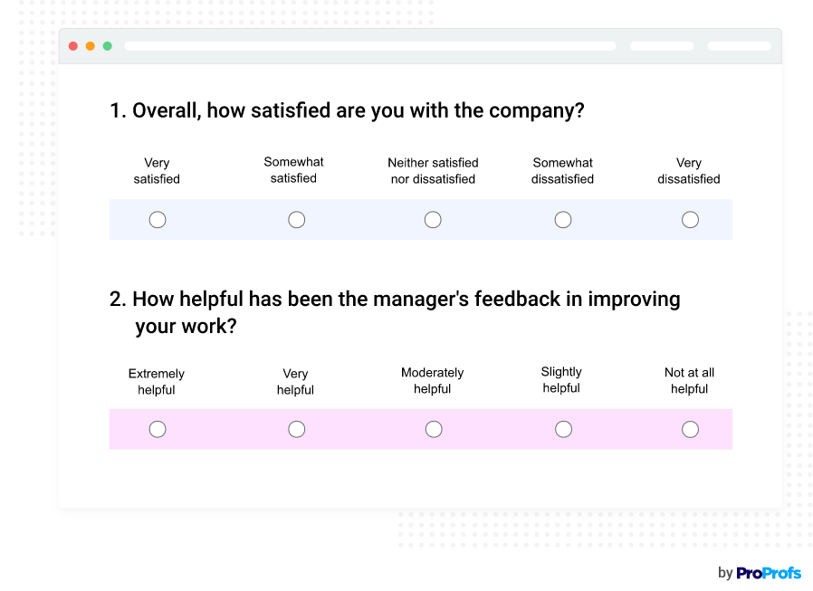The width and height of the screenshot is (813, 591).
Task: Choose 'Somewhat satisfied' radio option
Action: (x=296, y=220)
